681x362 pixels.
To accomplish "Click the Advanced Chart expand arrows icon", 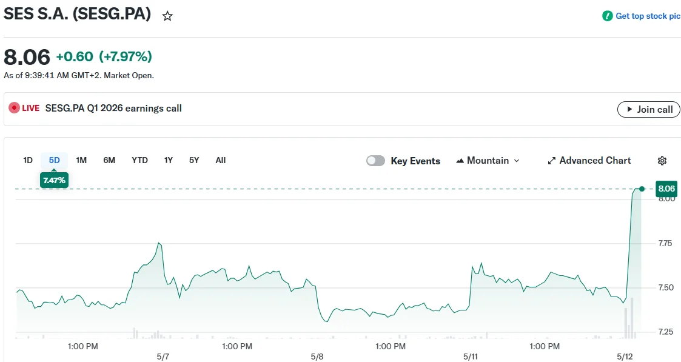I will pos(552,161).
